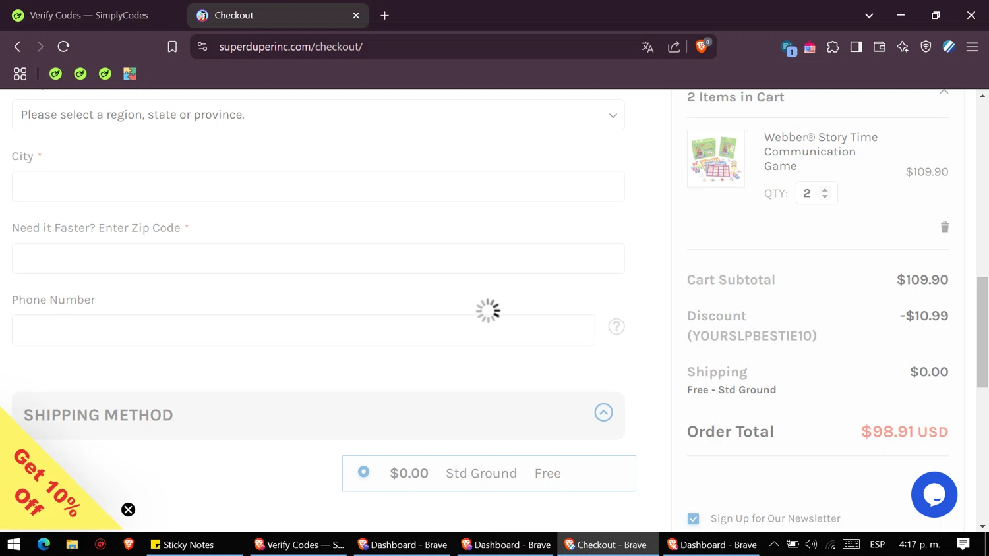This screenshot has width=989, height=556.
Task: Adjust the quantity stepper arrows
Action: pyautogui.click(x=824, y=193)
